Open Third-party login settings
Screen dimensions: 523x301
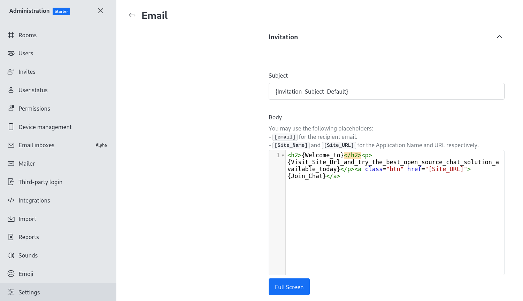click(58, 182)
